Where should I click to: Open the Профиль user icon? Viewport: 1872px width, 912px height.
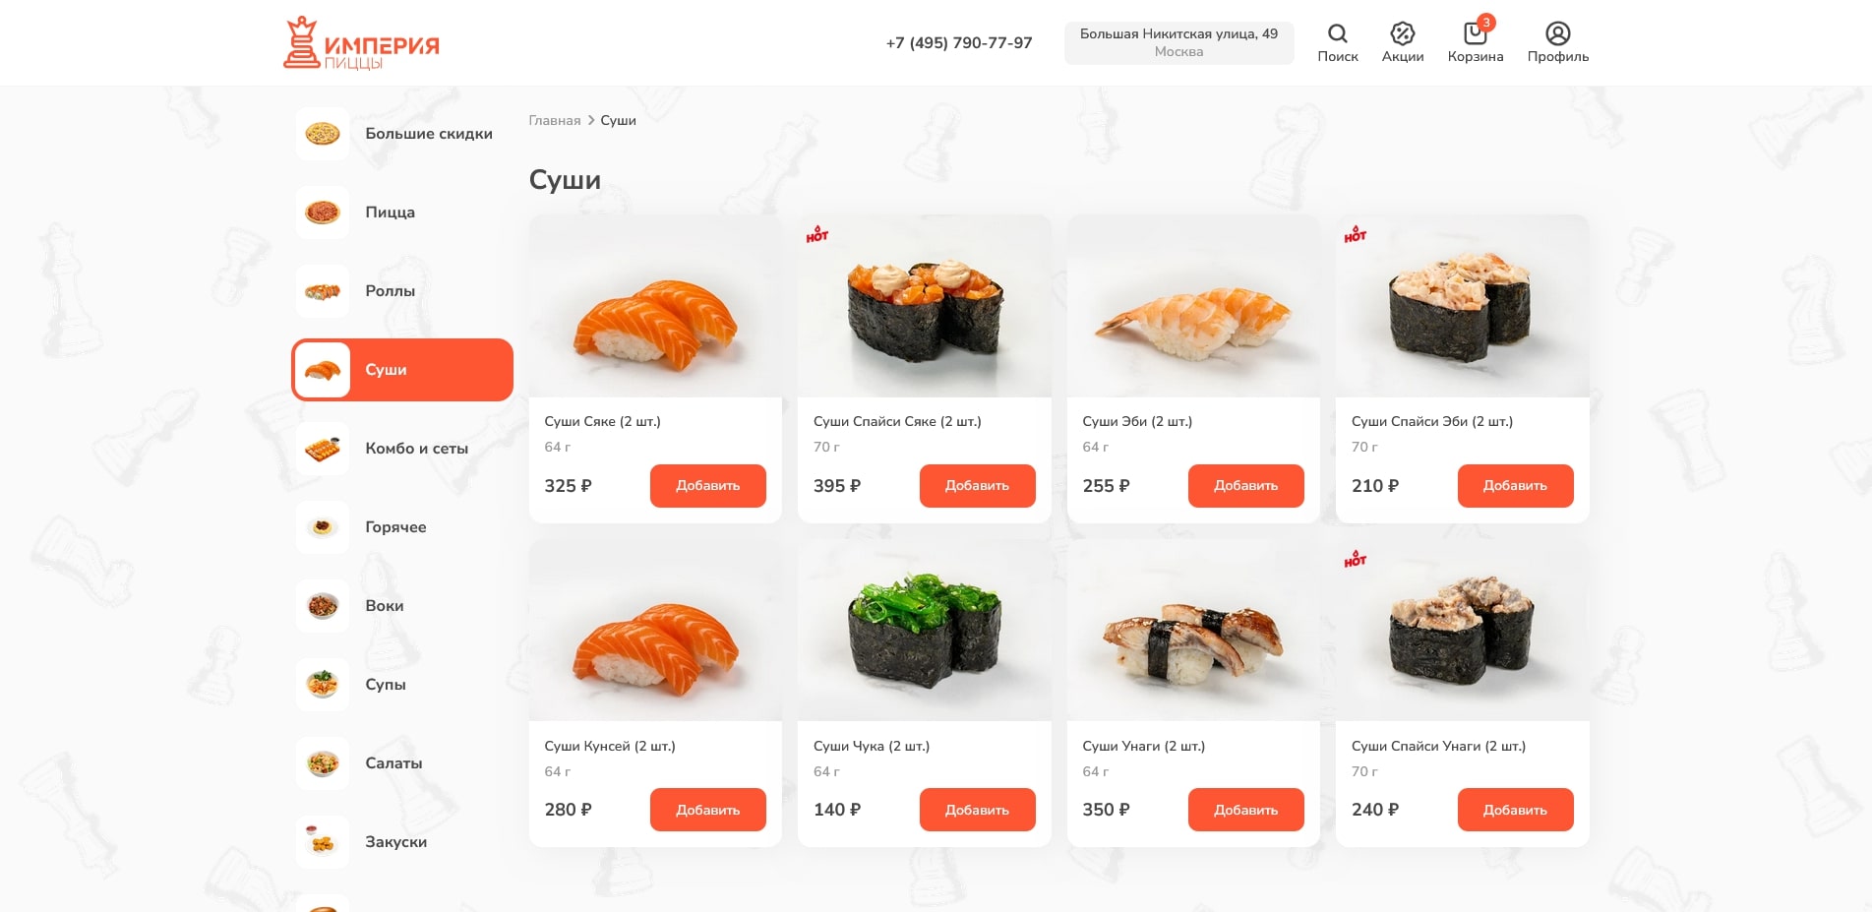point(1557,33)
